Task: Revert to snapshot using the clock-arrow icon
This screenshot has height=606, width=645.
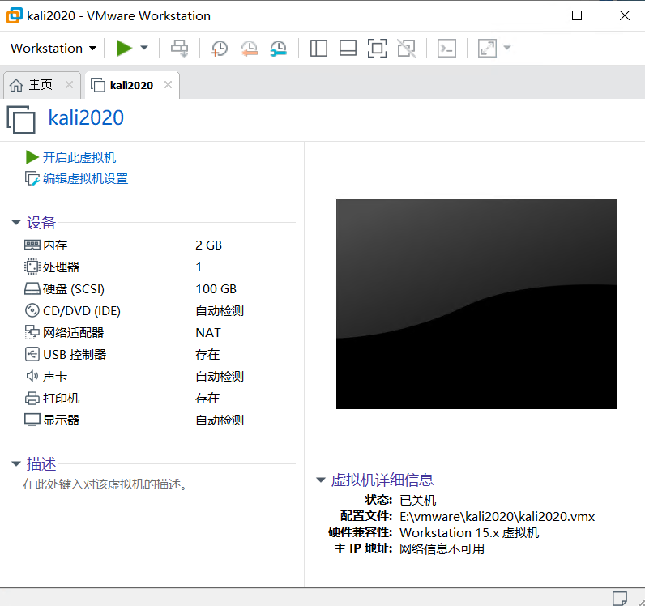Action: point(249,48)
